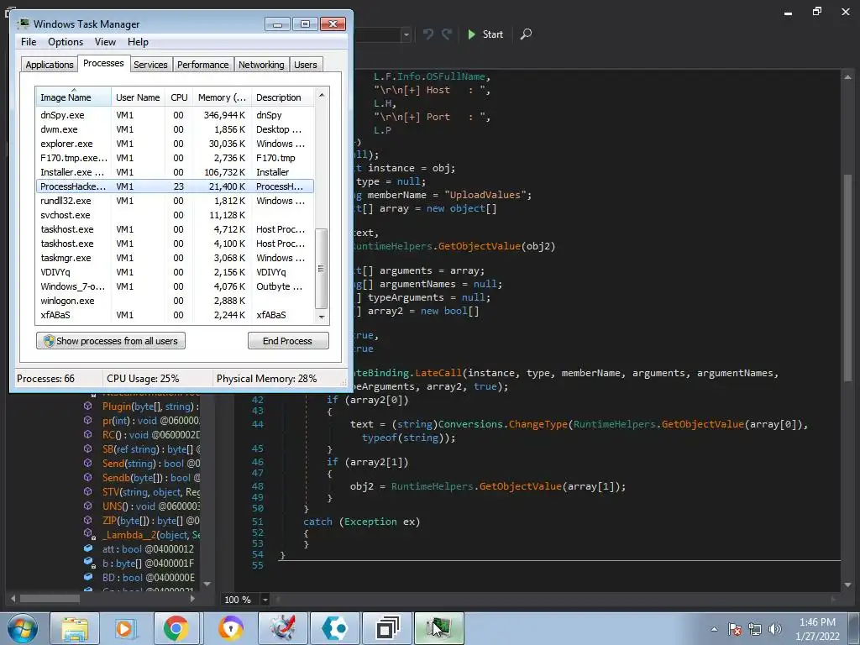Click the RC() method icon
The image size is (860, 645).
(x=87, y=434)
